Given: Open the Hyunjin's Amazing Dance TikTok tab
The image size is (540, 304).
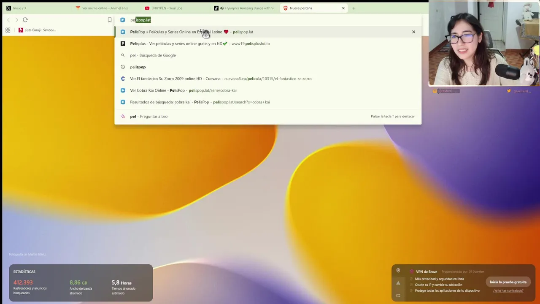Looking at the screenshot, I should coord(245,8).
